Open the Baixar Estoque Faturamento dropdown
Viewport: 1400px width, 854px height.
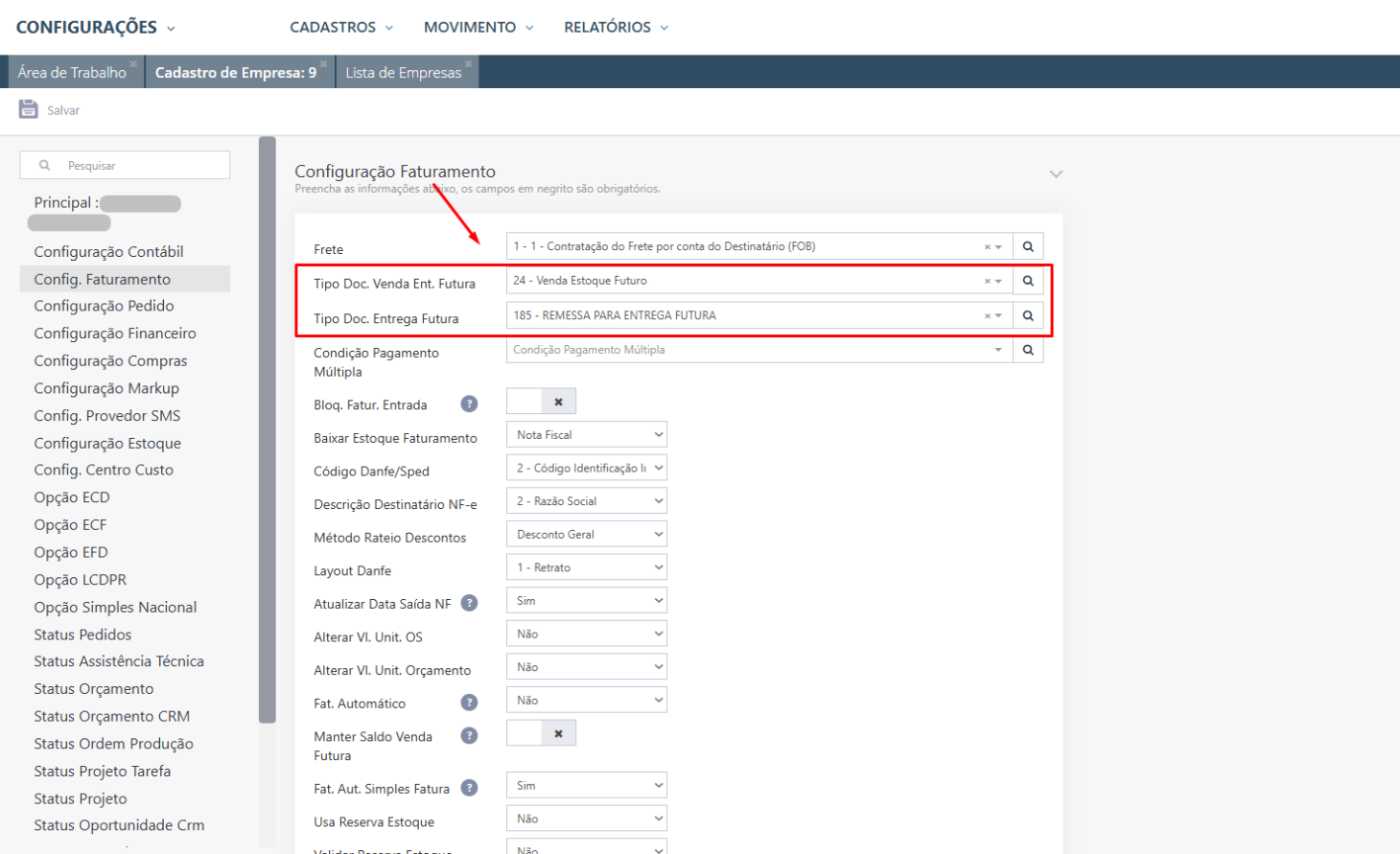click(x=586, y=435)
